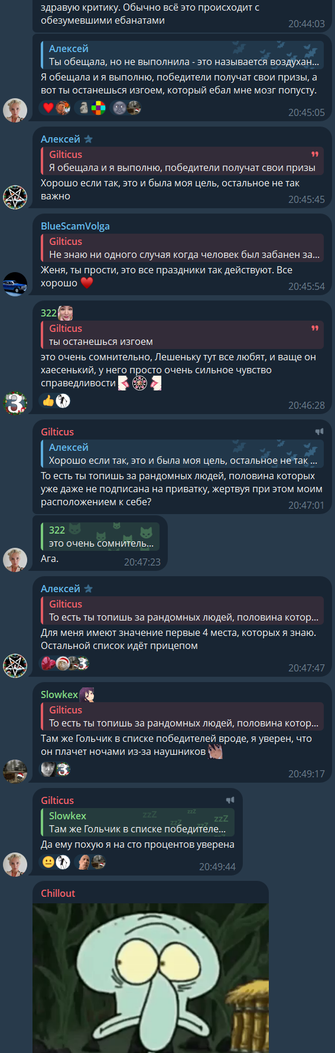Click the reaction cluster under Алексей's 20:47:47 message
The width and height of the screenshot is (335, 1053).
coord(64,663)
